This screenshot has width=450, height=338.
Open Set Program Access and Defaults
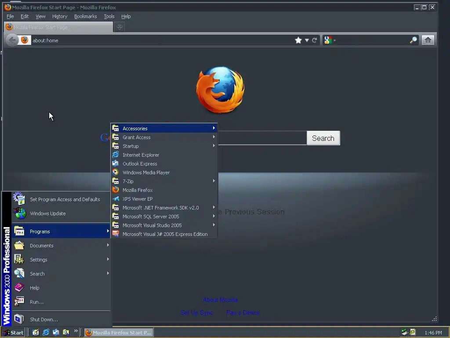pos(61,199)
